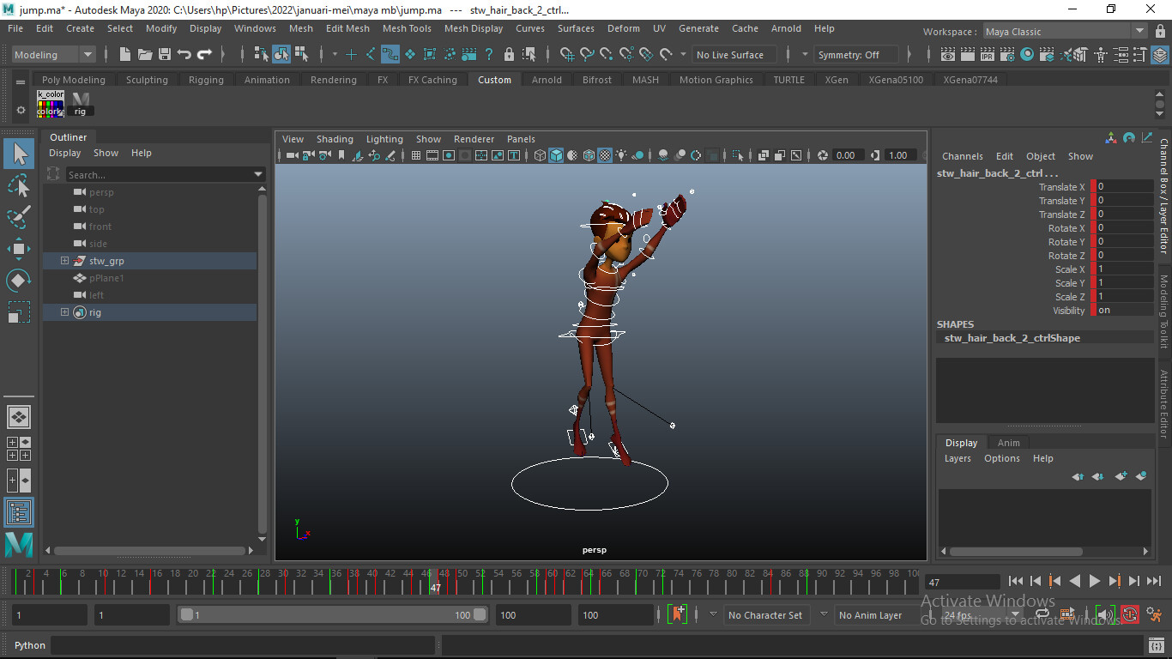Expand the stw_grp hierarchy

(63, 260)
